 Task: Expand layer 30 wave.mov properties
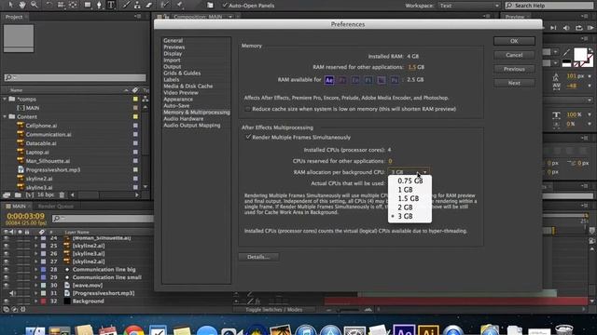coord(35,286)
